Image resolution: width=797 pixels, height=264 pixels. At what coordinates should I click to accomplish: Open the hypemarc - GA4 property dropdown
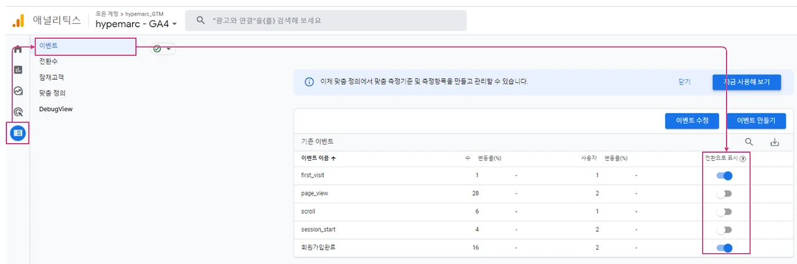[x=136, y=24]
